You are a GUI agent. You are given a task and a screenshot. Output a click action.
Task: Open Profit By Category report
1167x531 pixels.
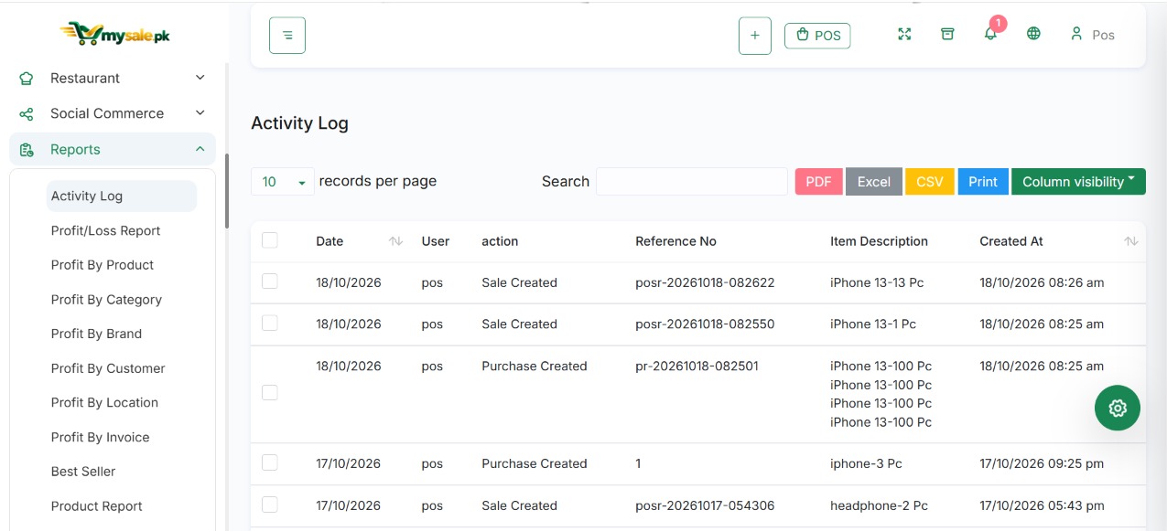pos(106,300)
